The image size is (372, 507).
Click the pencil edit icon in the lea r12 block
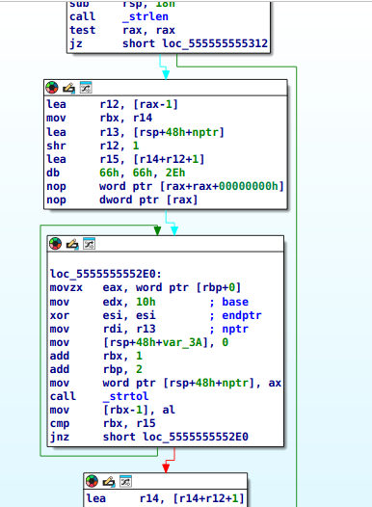[x=68, y=88]
